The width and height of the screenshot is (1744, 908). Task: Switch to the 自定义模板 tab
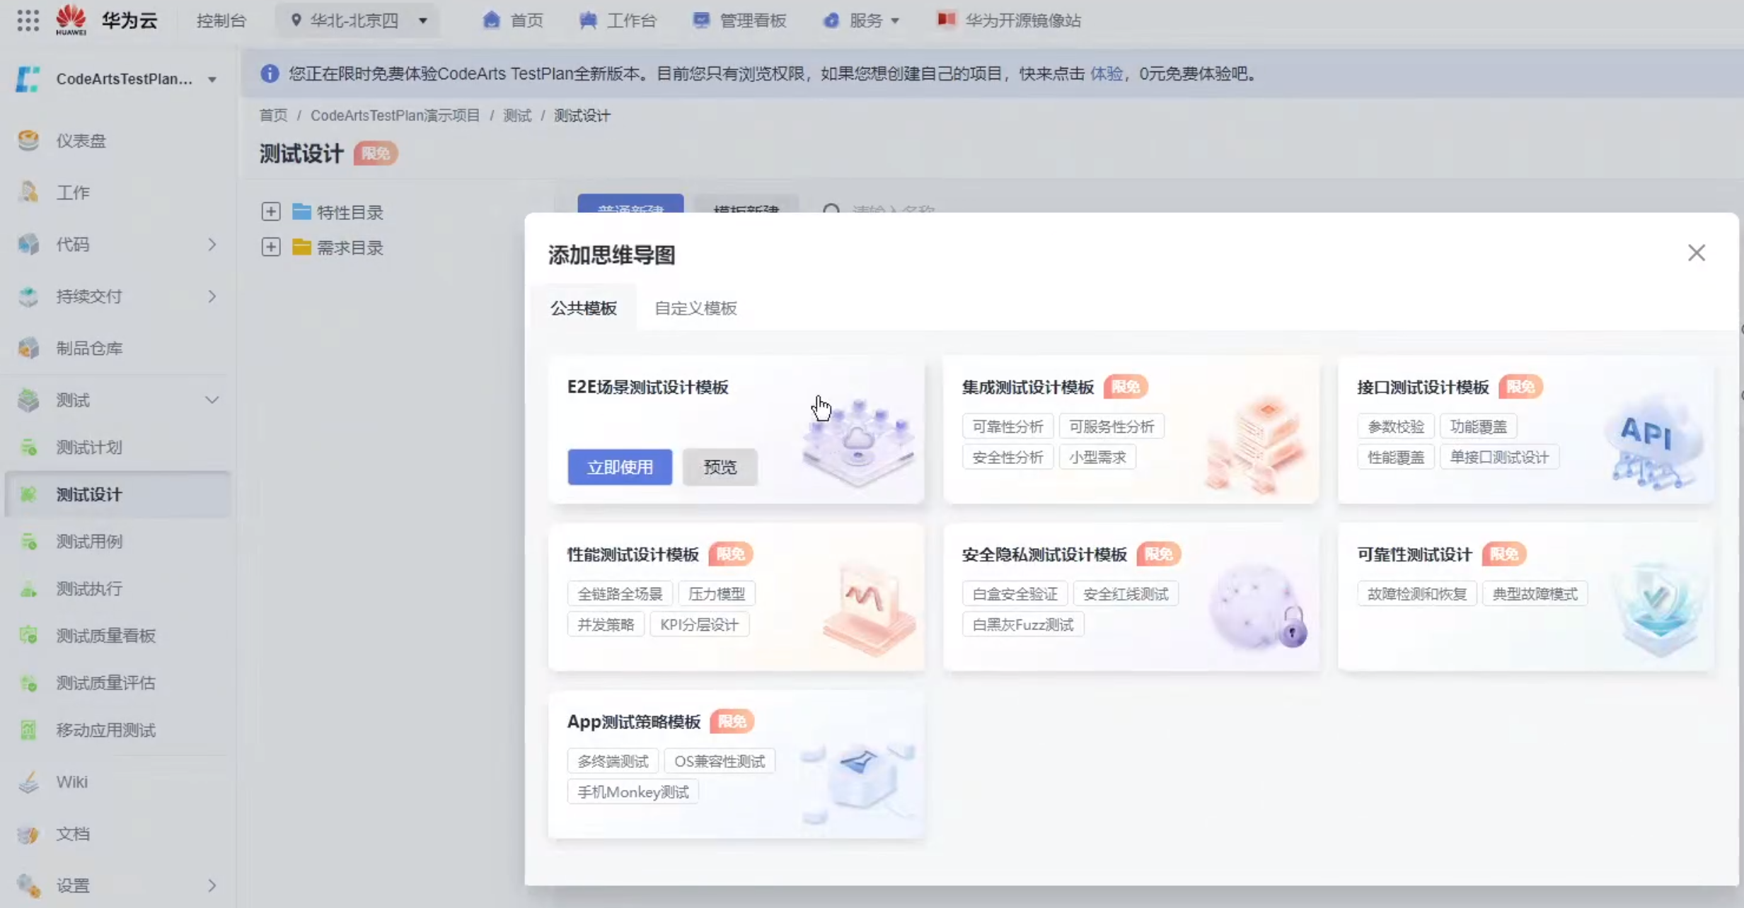coord(695,308)
